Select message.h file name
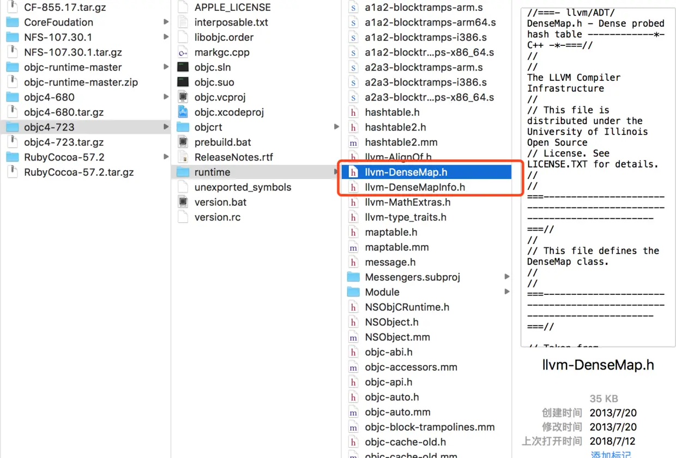Image resolution: width=676 pixels, height=458 pixels. click(390, 262)
